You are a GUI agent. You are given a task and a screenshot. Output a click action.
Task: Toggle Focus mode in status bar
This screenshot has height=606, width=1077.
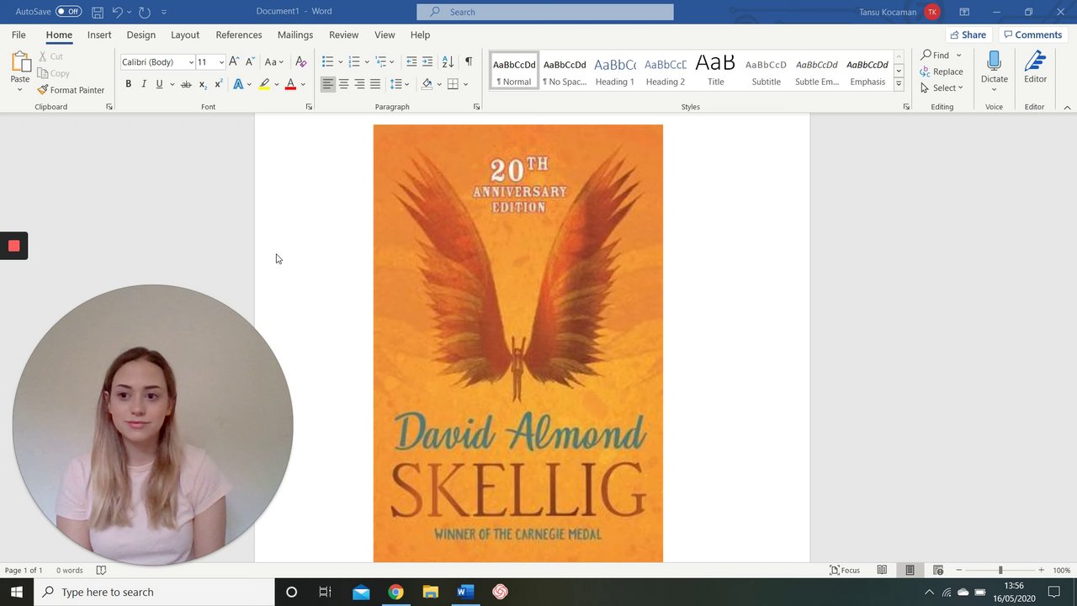(x=845, y=570)
